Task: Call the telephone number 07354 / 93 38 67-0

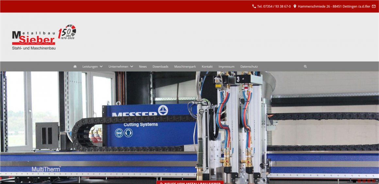Action: click(274, 6)
